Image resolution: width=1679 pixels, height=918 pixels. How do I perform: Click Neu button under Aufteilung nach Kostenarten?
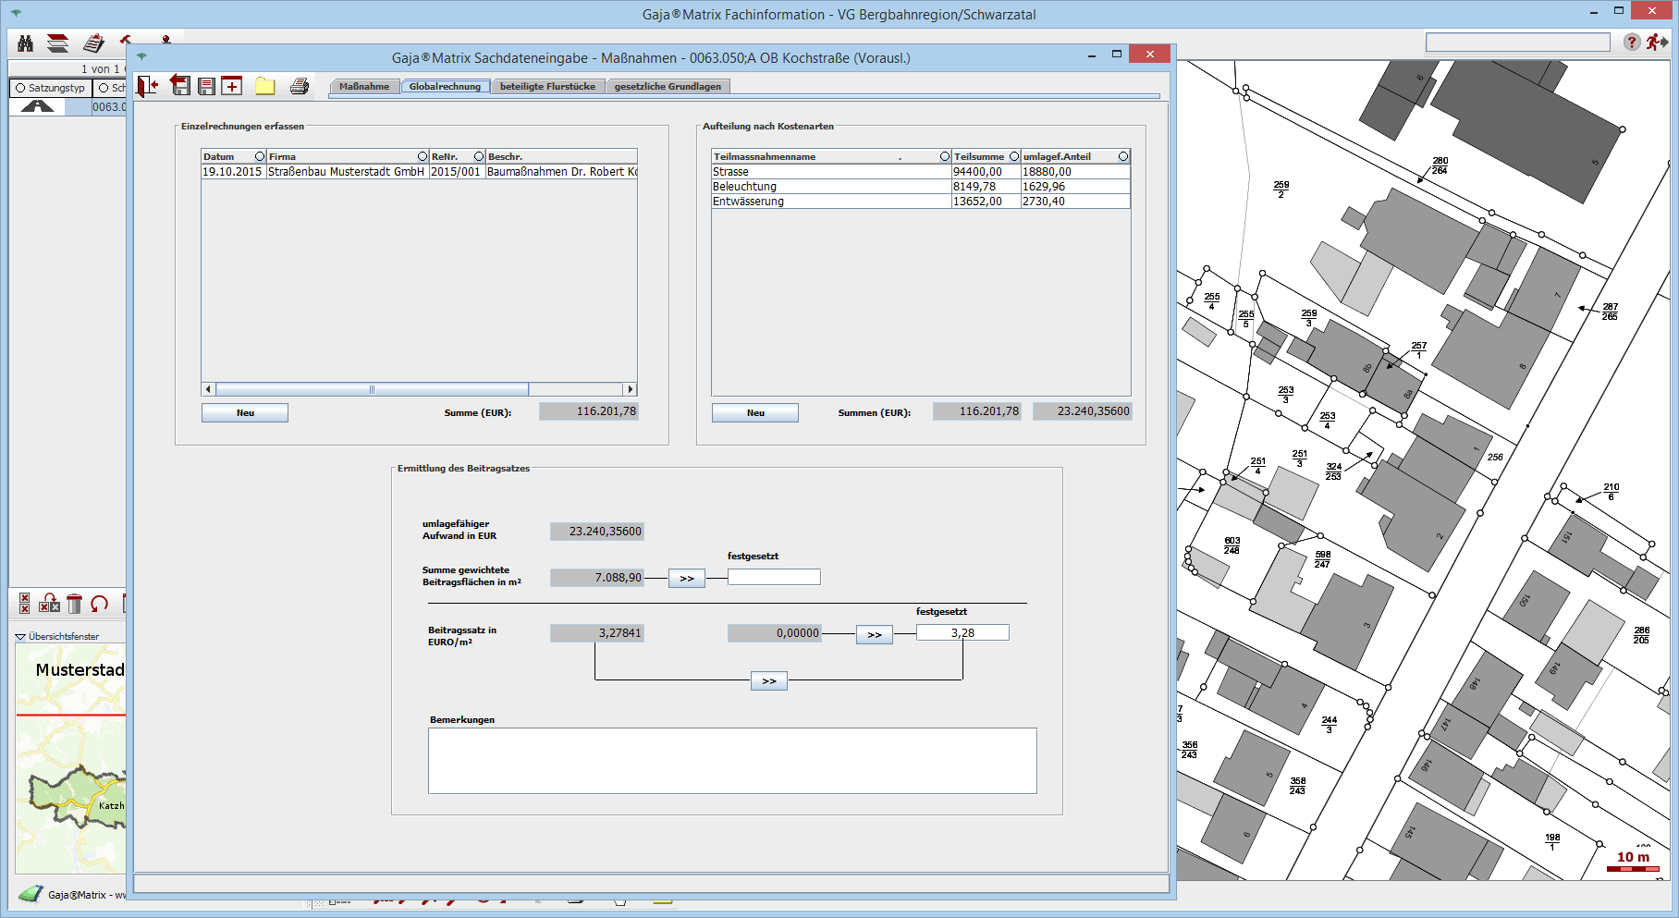tap(755, 413)
